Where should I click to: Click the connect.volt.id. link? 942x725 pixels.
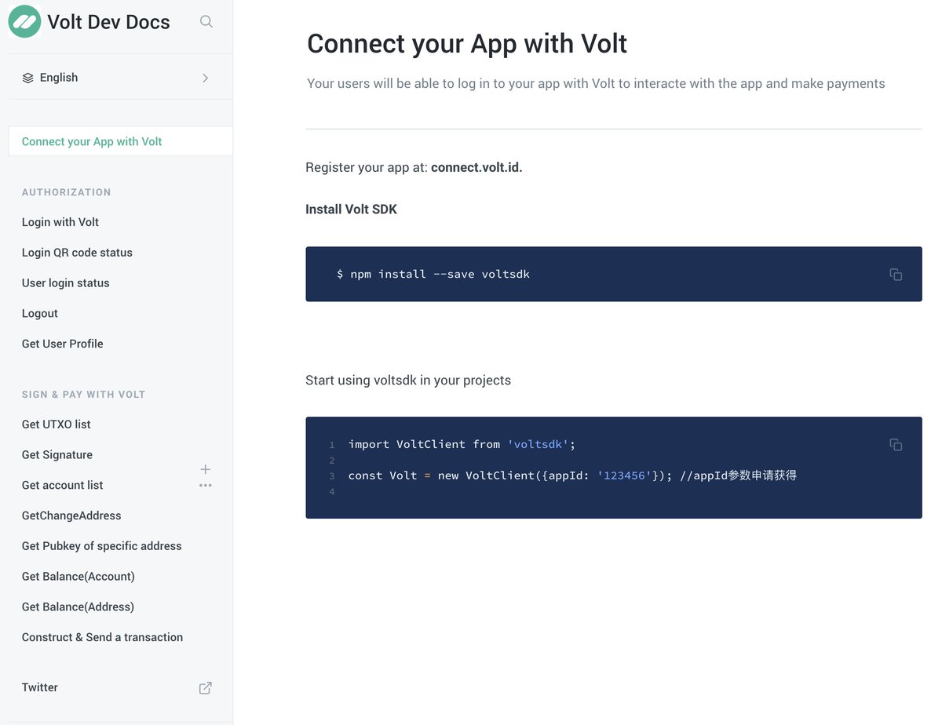click(x=476, y=167)
